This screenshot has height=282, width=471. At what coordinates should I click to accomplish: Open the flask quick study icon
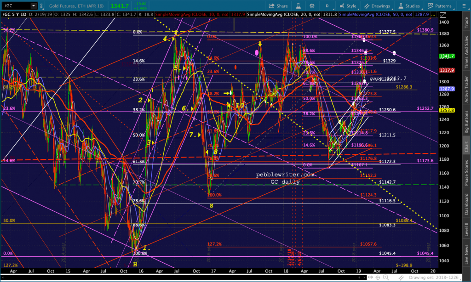coord(298,6)
